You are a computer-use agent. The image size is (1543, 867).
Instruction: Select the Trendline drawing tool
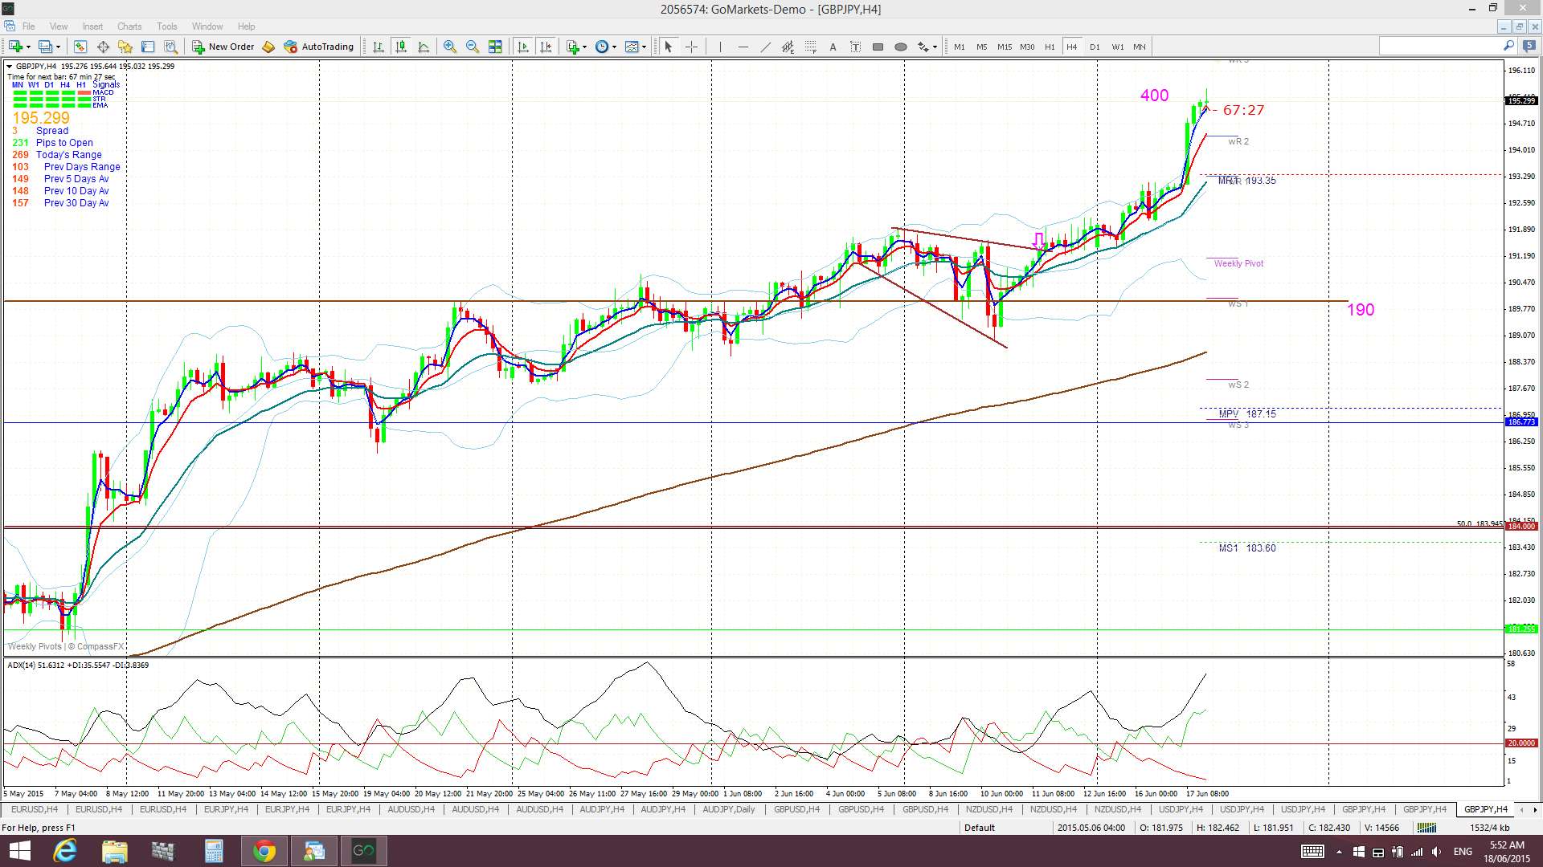coord(765,47)
